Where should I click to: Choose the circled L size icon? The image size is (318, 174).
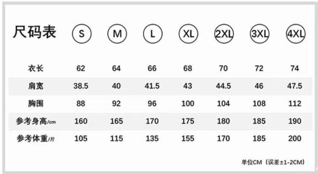[x=153, y=33]
